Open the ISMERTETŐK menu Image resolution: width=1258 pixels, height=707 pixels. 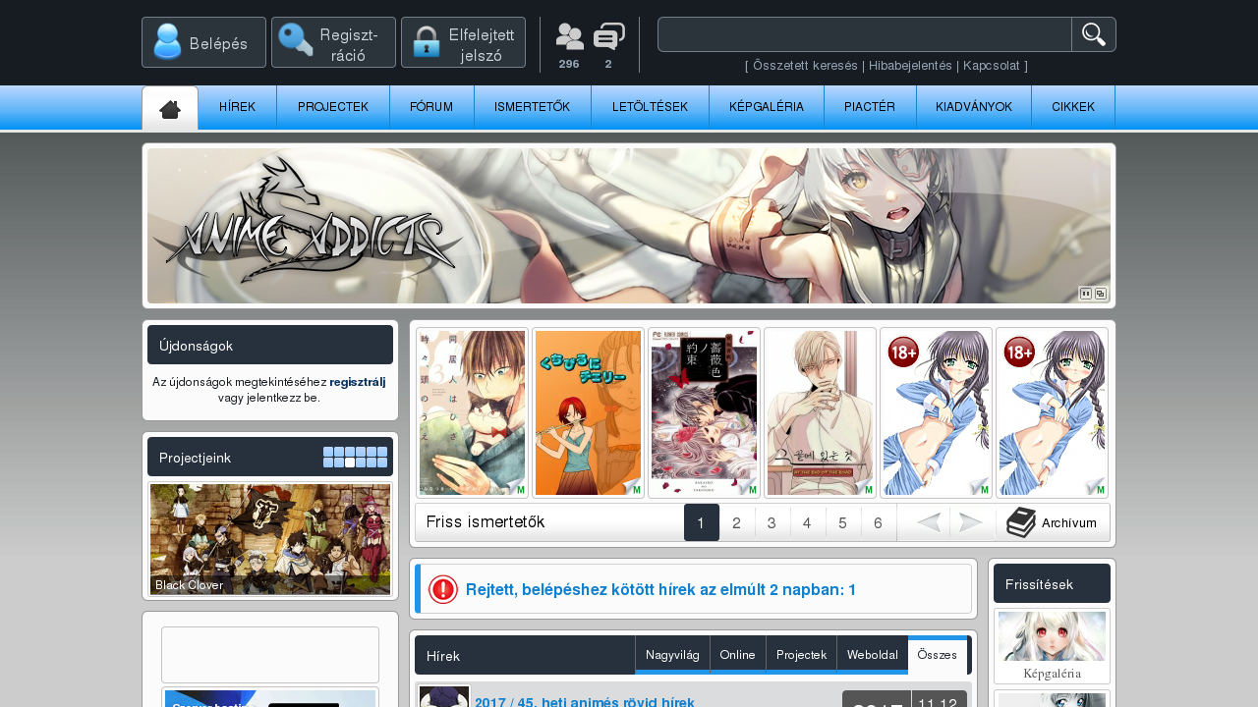[x=532, y=107]
